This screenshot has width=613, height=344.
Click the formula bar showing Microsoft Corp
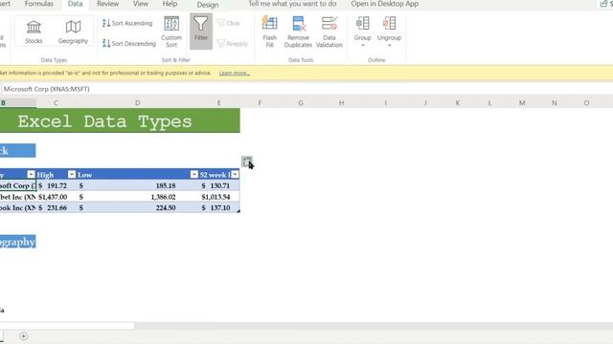click(x=306, y=89)
